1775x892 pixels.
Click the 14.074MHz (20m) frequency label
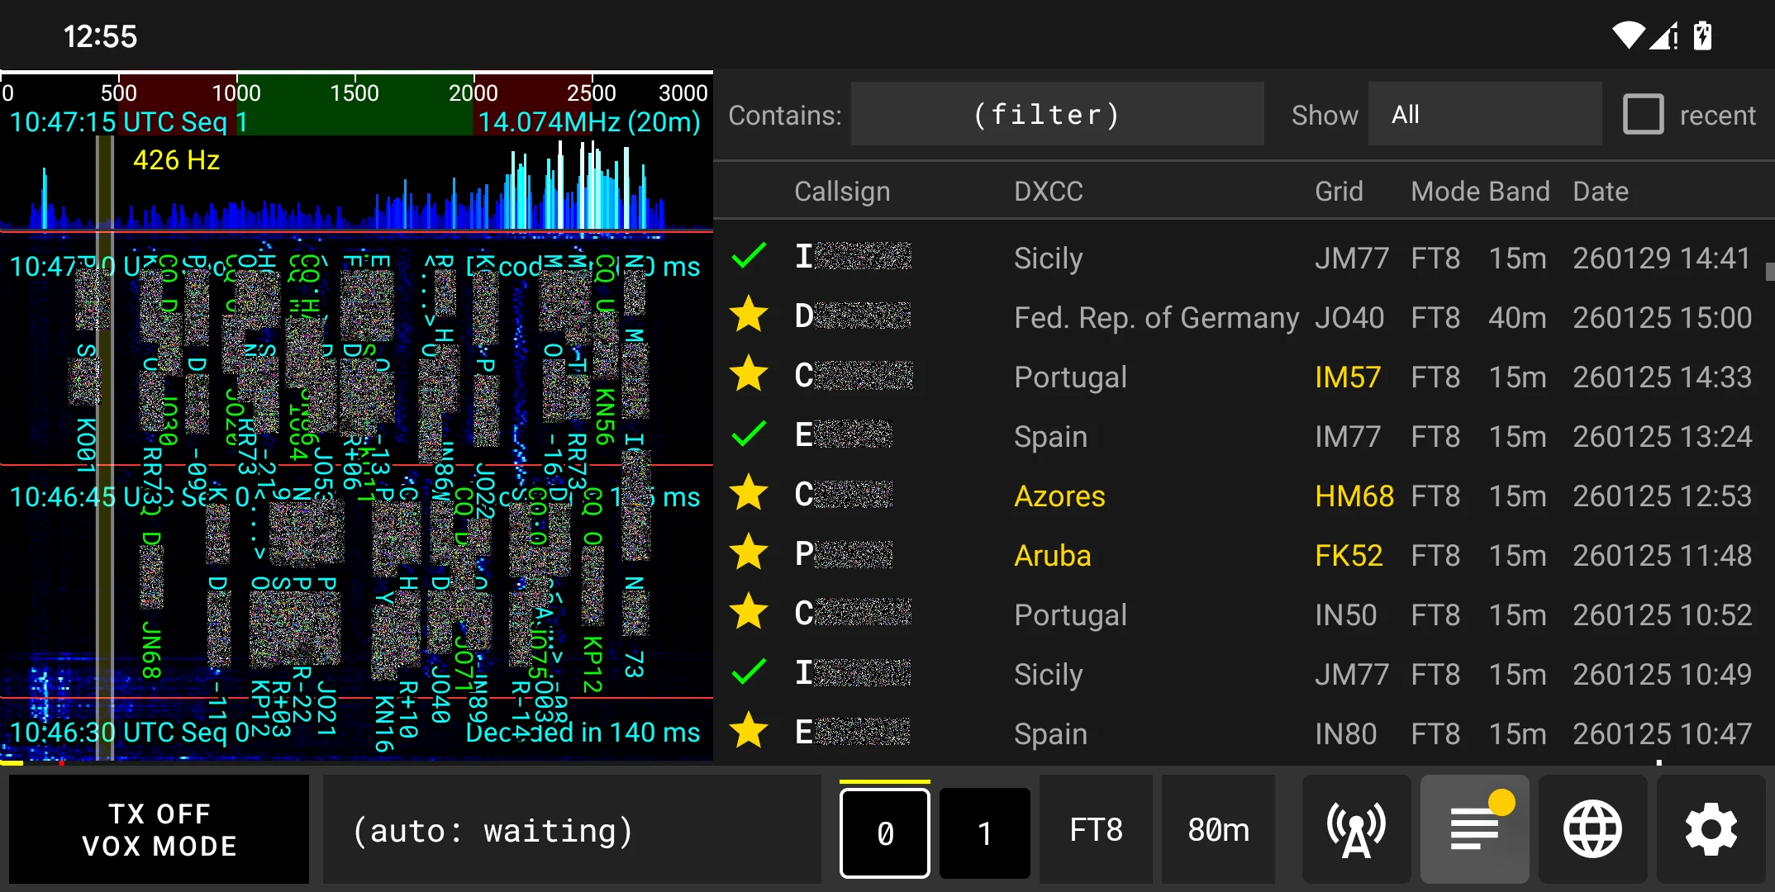(589, 121)
